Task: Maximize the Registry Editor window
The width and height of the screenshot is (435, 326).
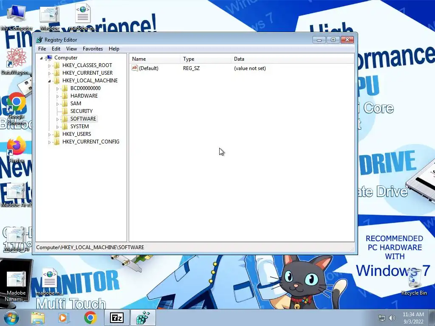Action: [333, 40]
